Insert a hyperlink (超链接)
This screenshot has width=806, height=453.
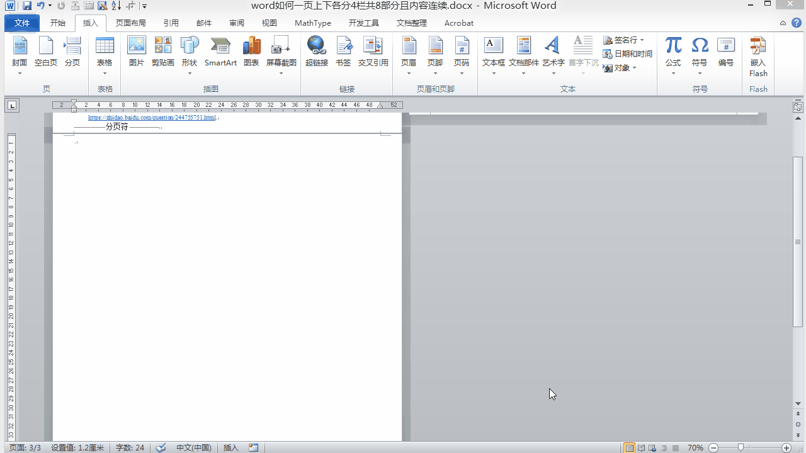317,52
